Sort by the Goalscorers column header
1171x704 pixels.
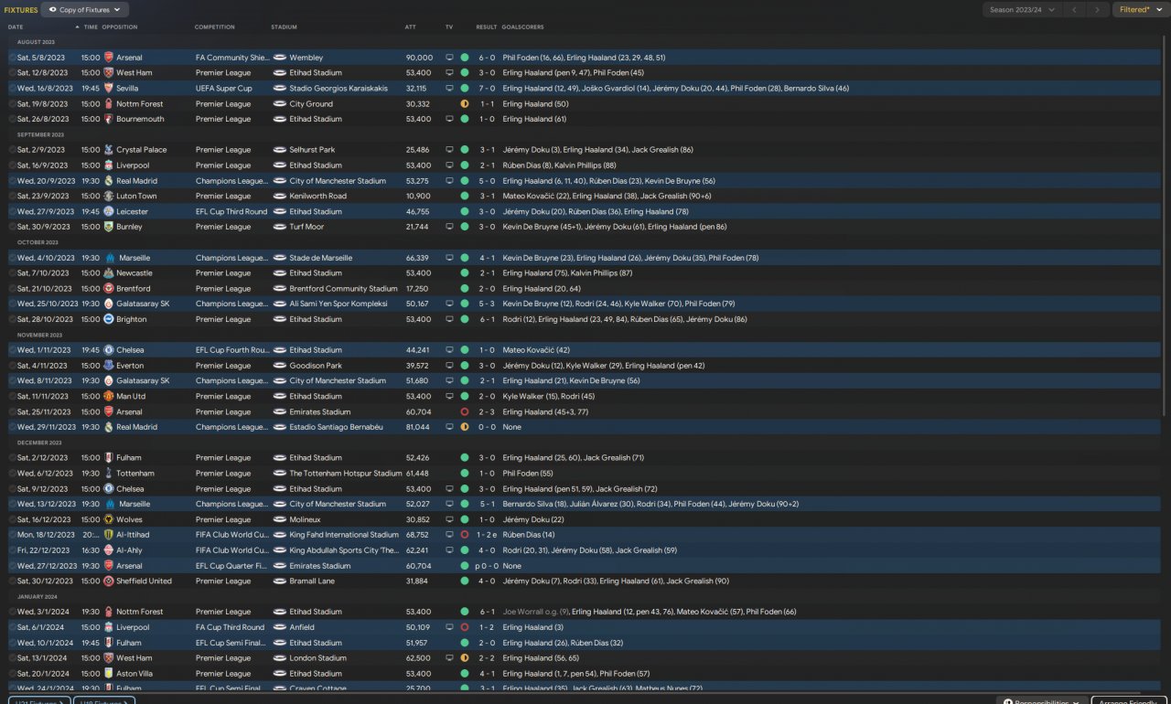pos(522,27)
